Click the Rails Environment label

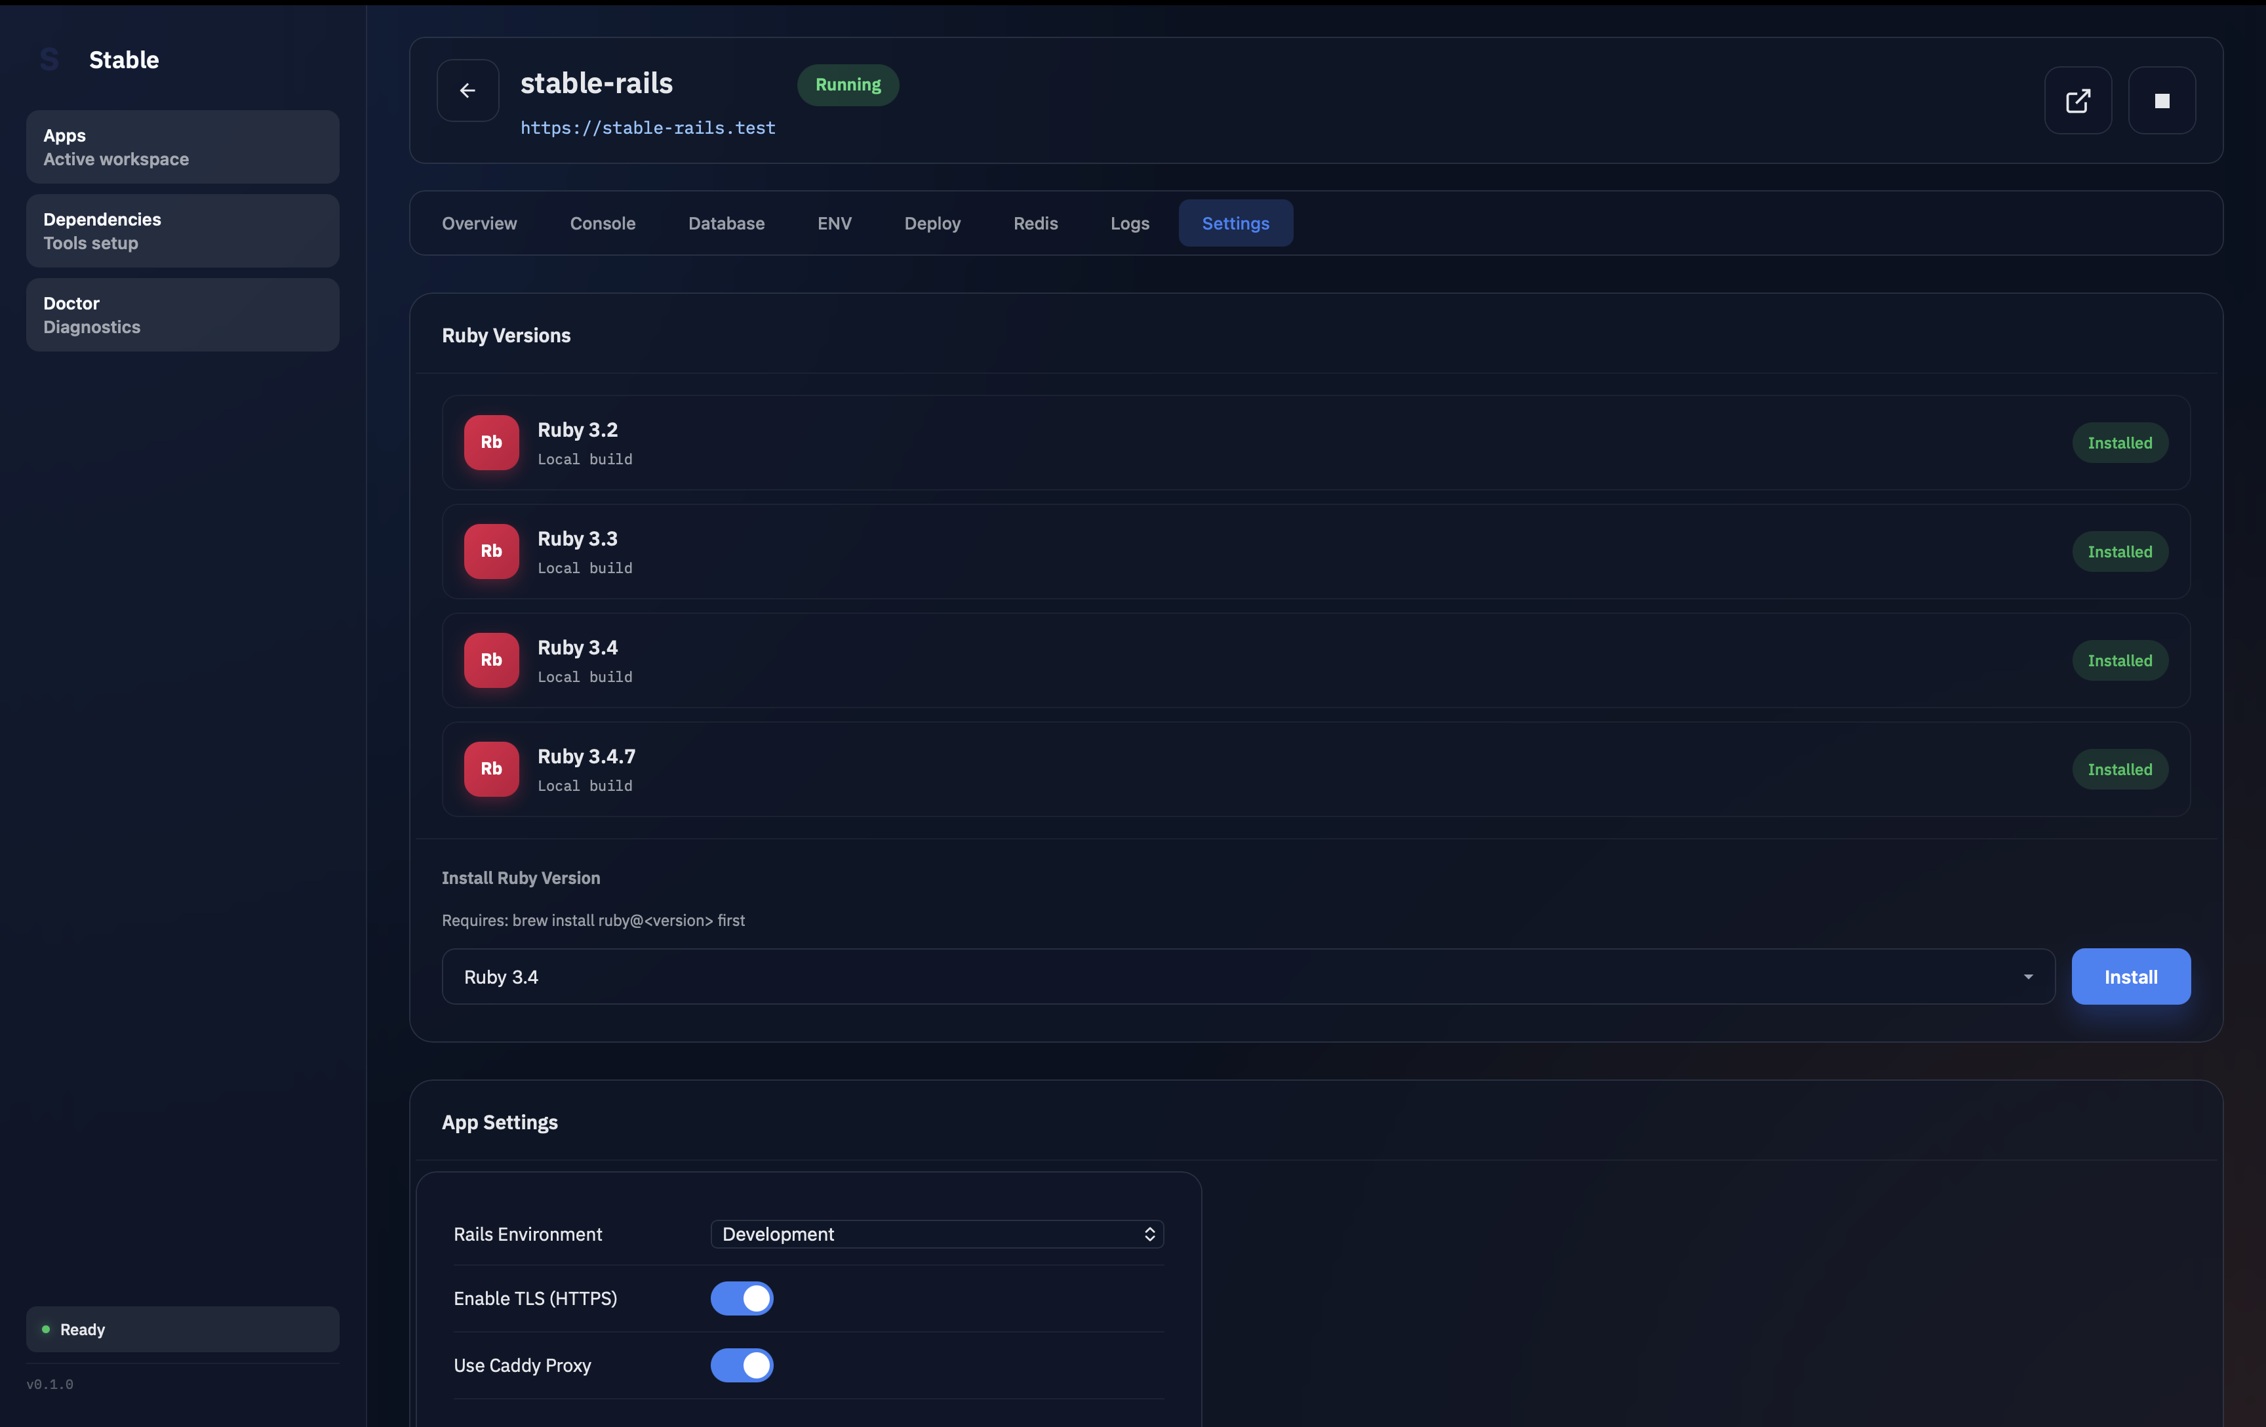(528, 1234)
